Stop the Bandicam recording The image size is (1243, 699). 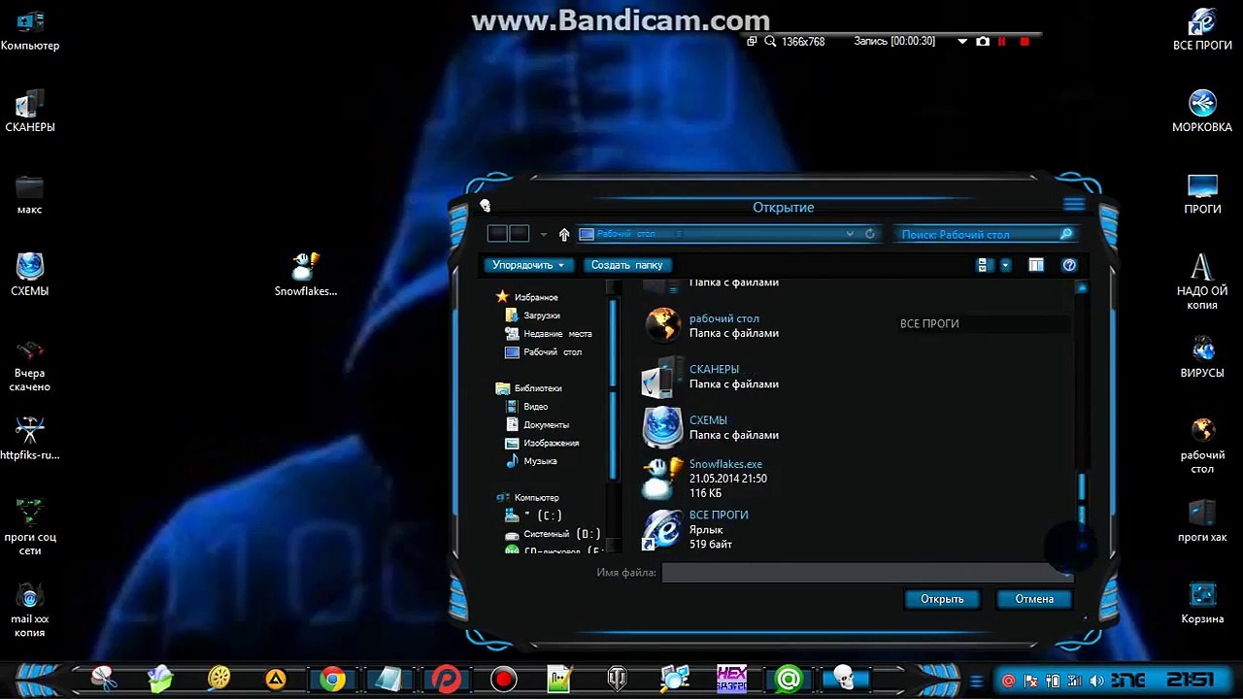point(1025,41)
